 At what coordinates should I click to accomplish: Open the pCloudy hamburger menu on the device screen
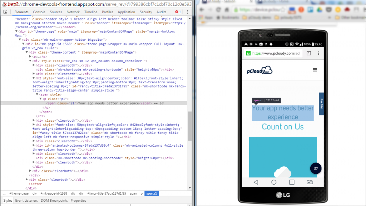[315, 69]
